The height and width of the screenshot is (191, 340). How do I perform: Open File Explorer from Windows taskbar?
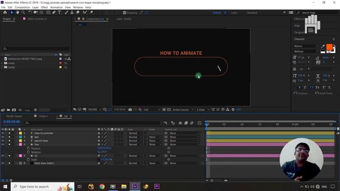point(124,186)
